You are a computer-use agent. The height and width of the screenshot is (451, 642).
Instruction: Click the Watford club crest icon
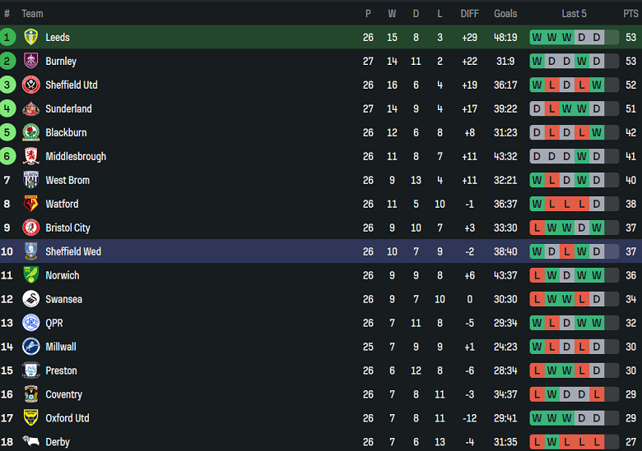[30, 204]
